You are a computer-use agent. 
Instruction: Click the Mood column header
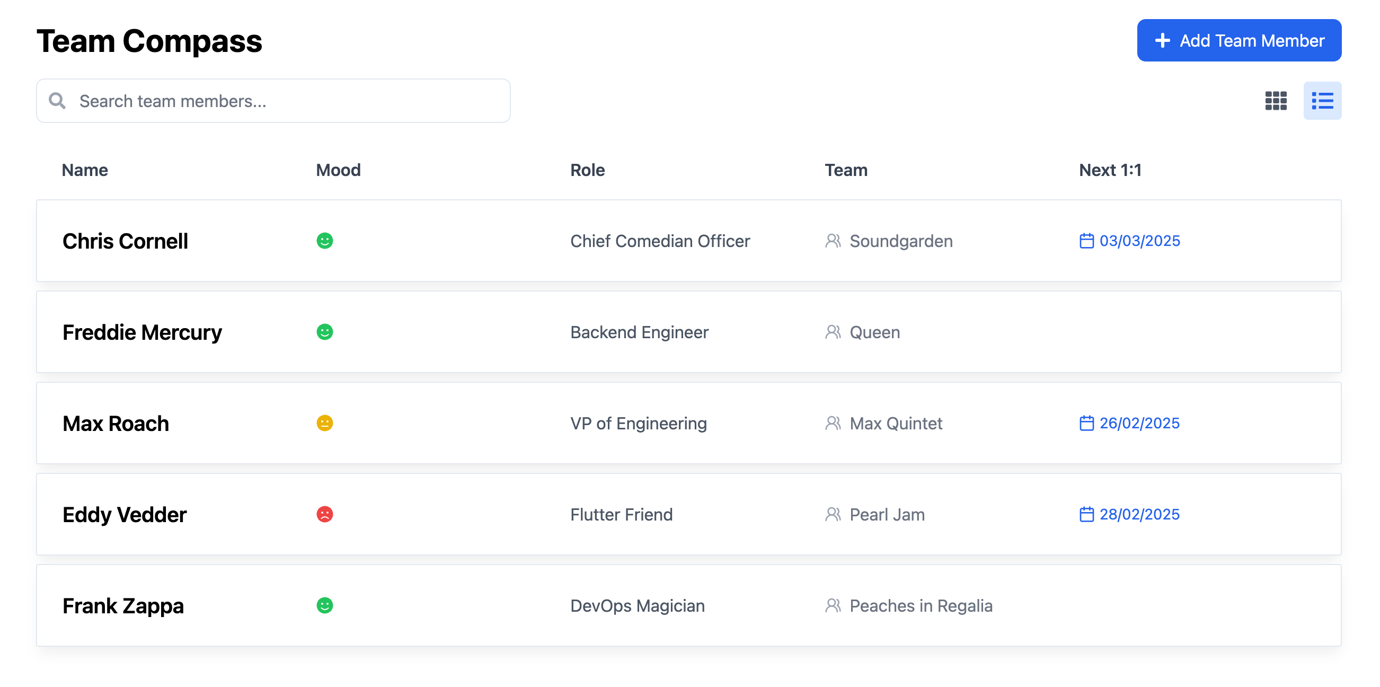pos(338,170)
